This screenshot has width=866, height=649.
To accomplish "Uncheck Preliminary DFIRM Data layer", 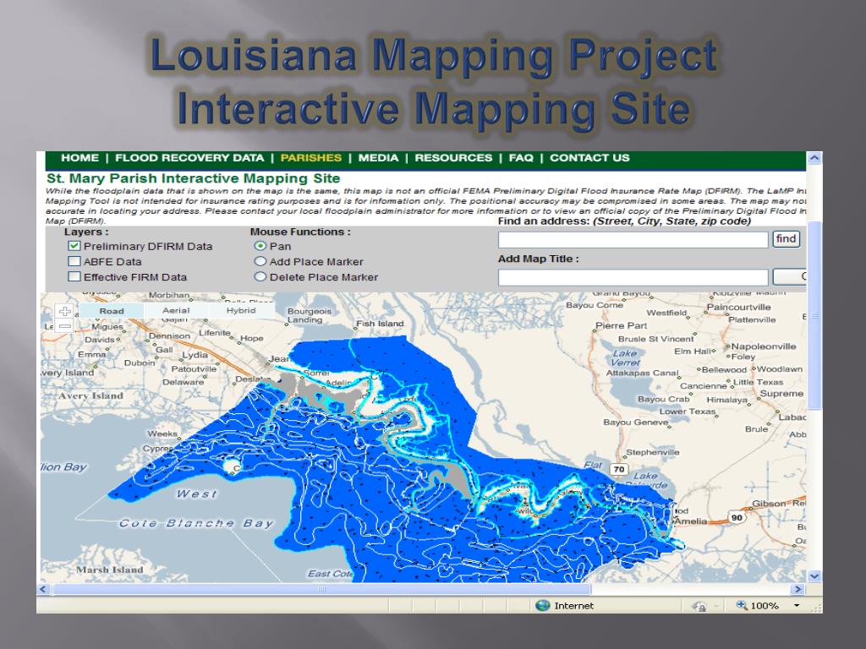I will tap(74, 246).
